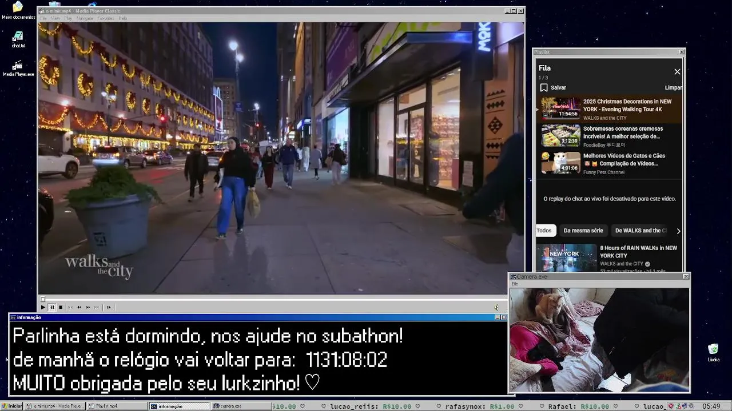The width and height of the screenshot is (732, 411).
Task: Skip to next track in Media Player
Action: pyautogui.click(x=97, y=307)
